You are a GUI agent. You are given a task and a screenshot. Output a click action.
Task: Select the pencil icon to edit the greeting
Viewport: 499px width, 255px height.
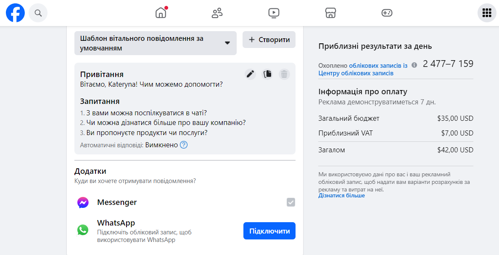click(250, 74)
